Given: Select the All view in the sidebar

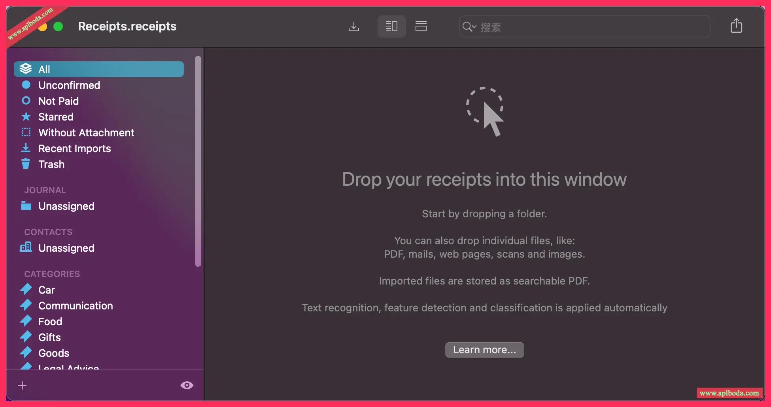Looking at the screenshot, I should point(44,69).
